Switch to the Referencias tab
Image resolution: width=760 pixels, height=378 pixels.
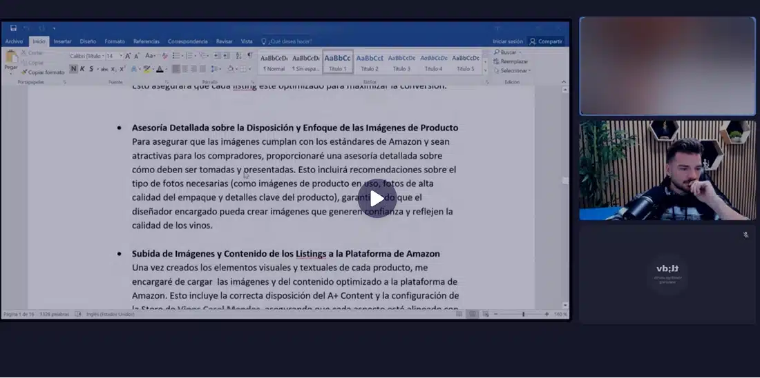(146, 41)
